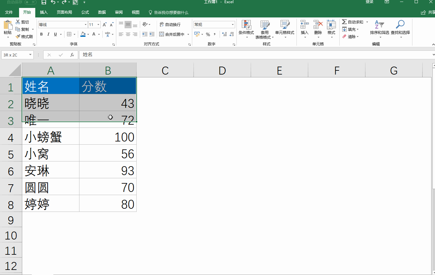
Task: Select column D header
Action: [222, 70]
